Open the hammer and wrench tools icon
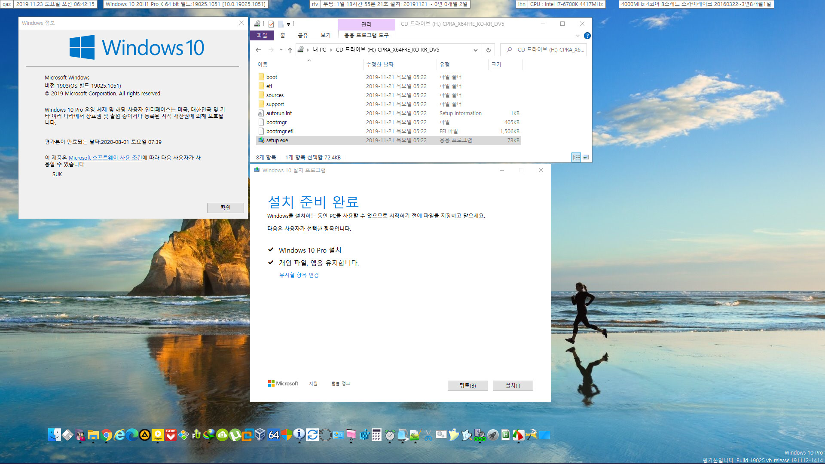The width and height of the screenshot is (825, 464). click(531, 435)
